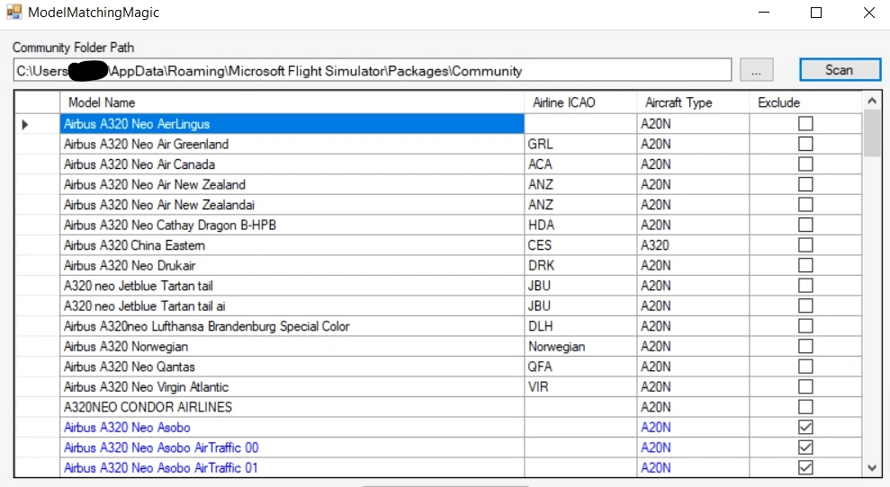Viewport: 890px width, 487px height.
Task: Select Airbus A320 Neo Drukair model name
Action: [292, 265]
